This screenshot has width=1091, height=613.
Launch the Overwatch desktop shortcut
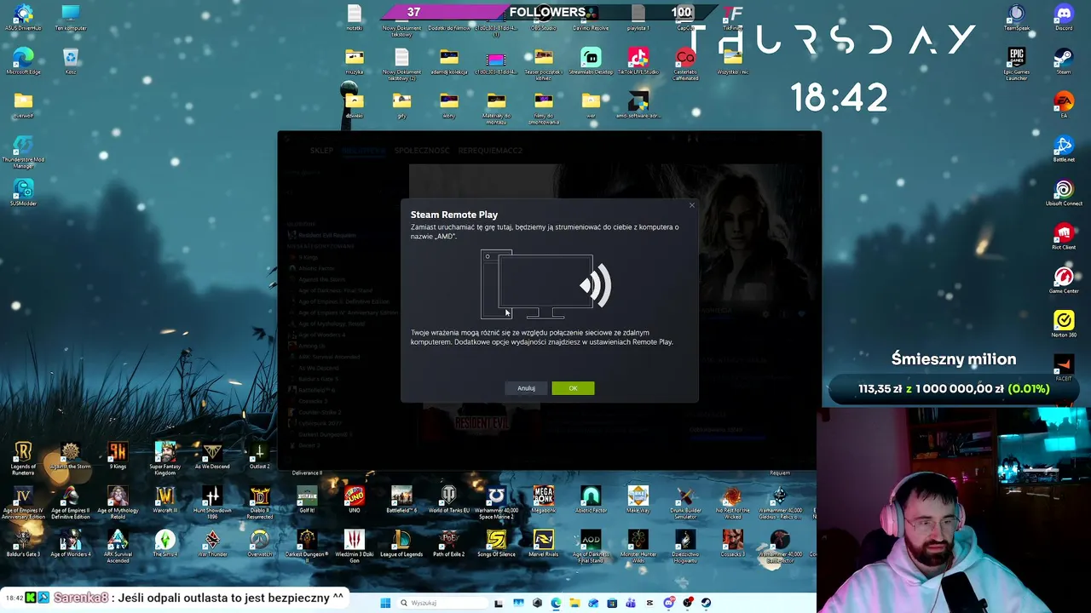259,544
